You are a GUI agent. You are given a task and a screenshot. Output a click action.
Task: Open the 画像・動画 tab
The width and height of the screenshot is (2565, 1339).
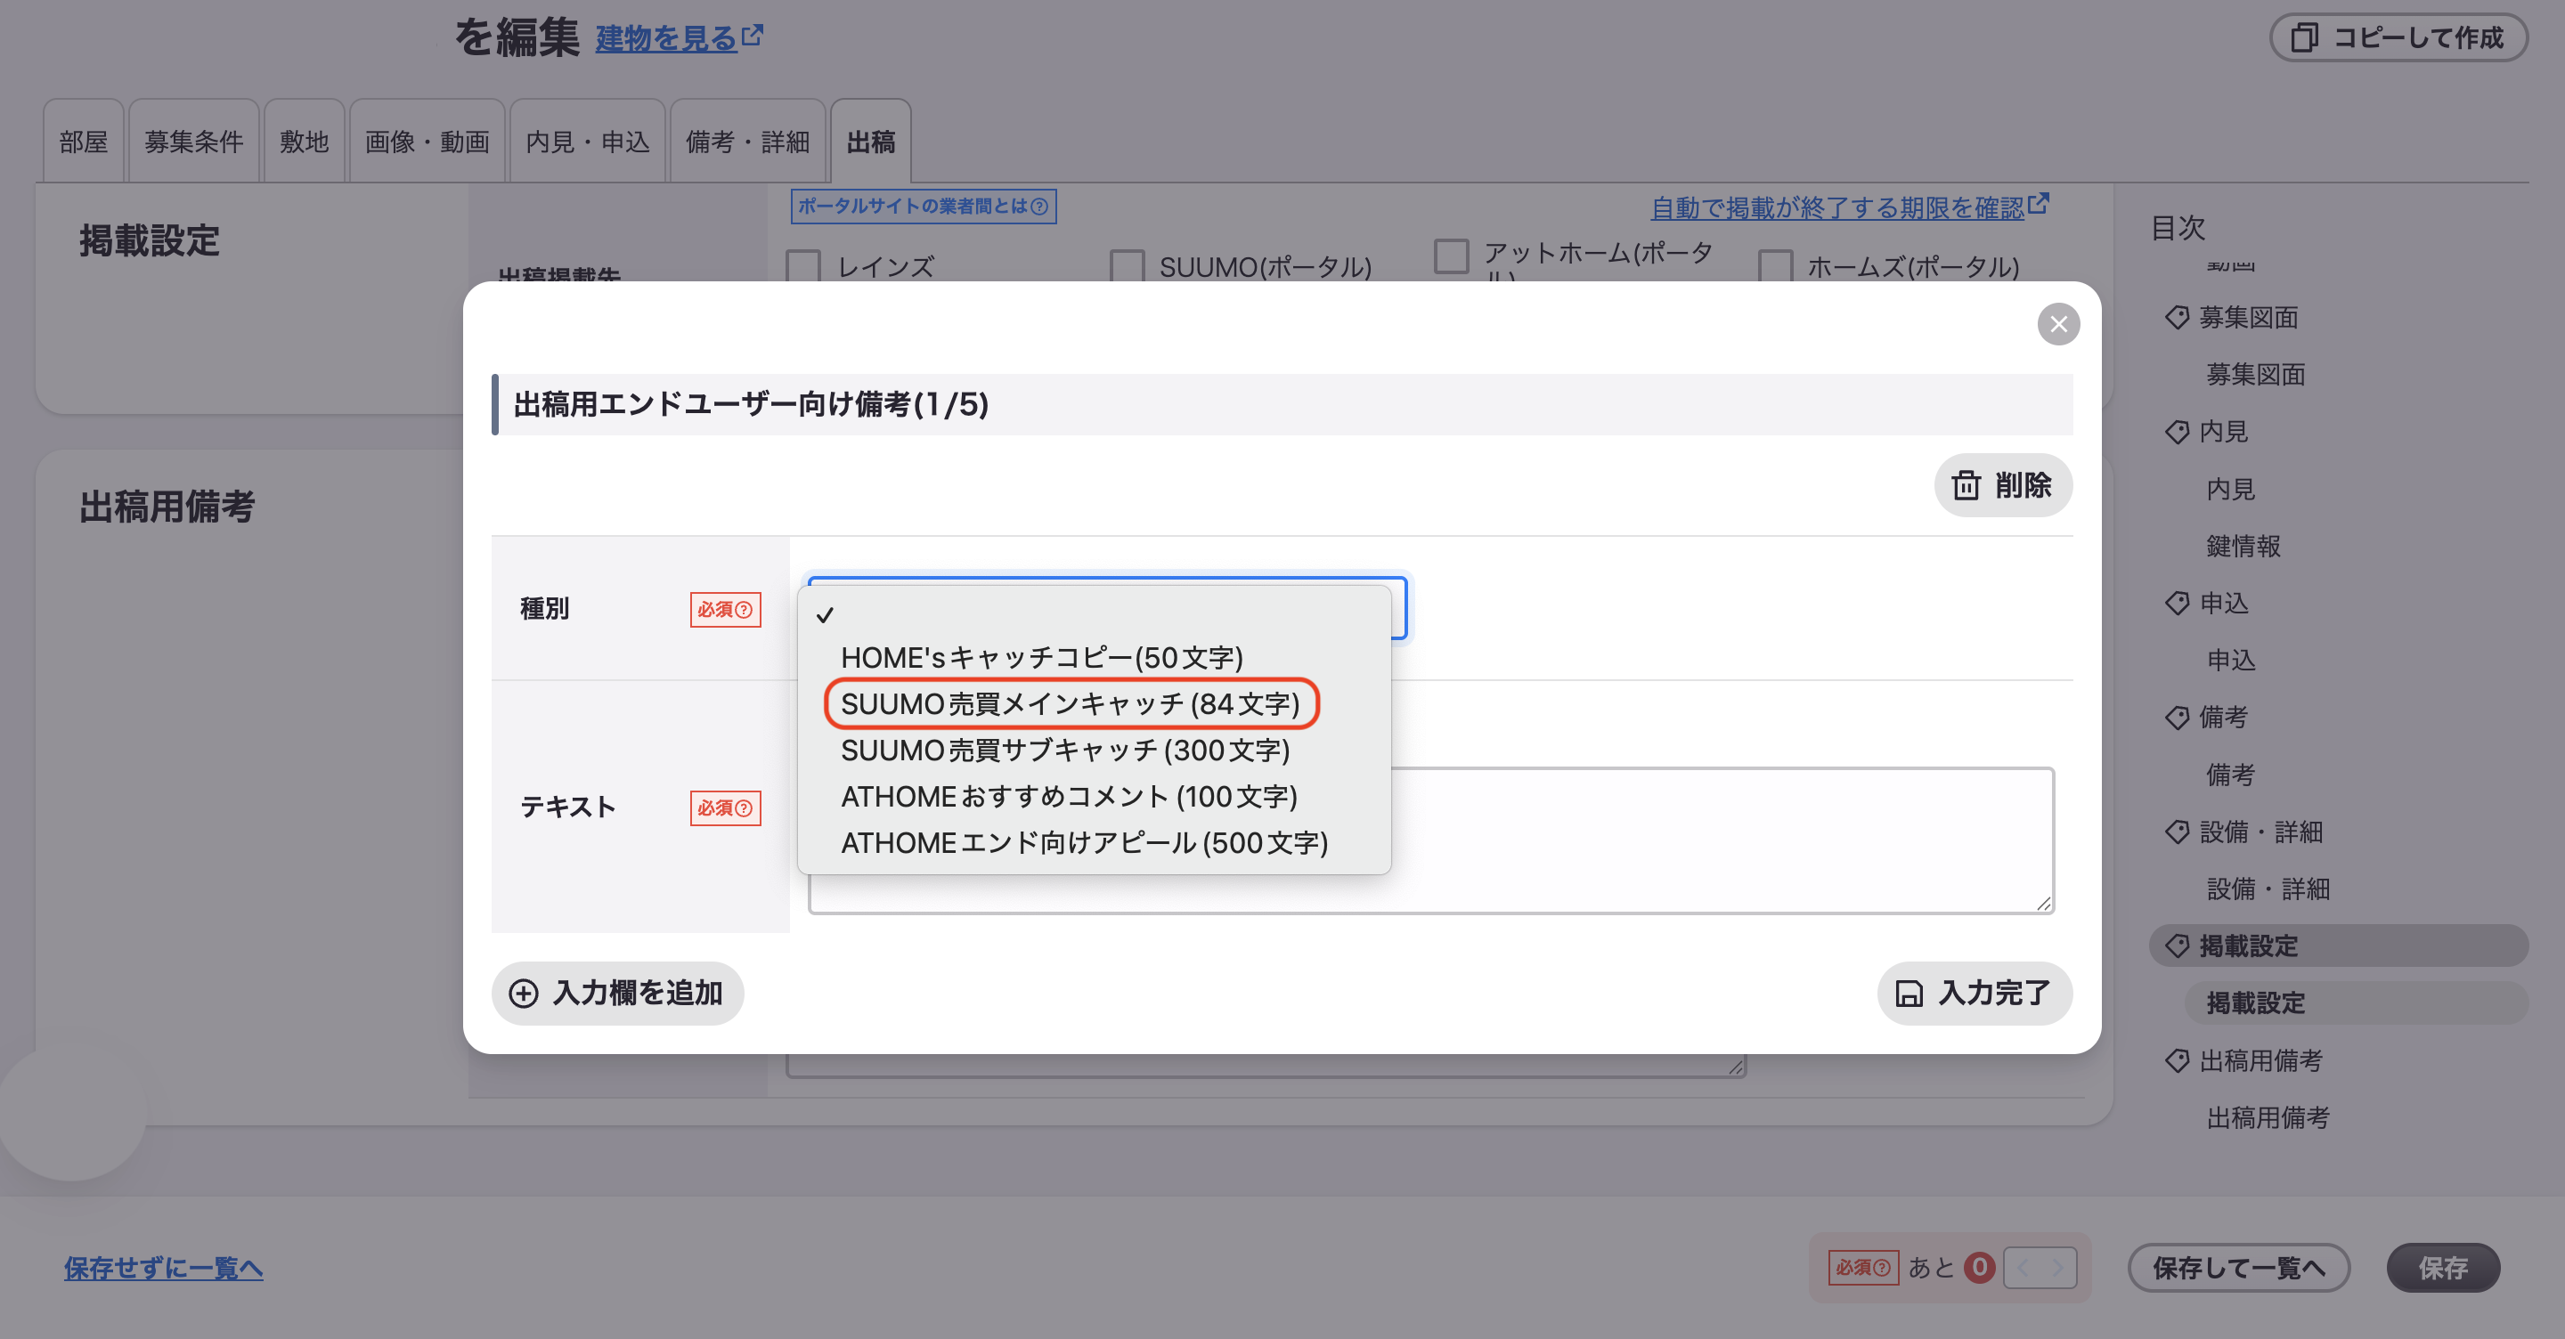[x=427, y=142]
